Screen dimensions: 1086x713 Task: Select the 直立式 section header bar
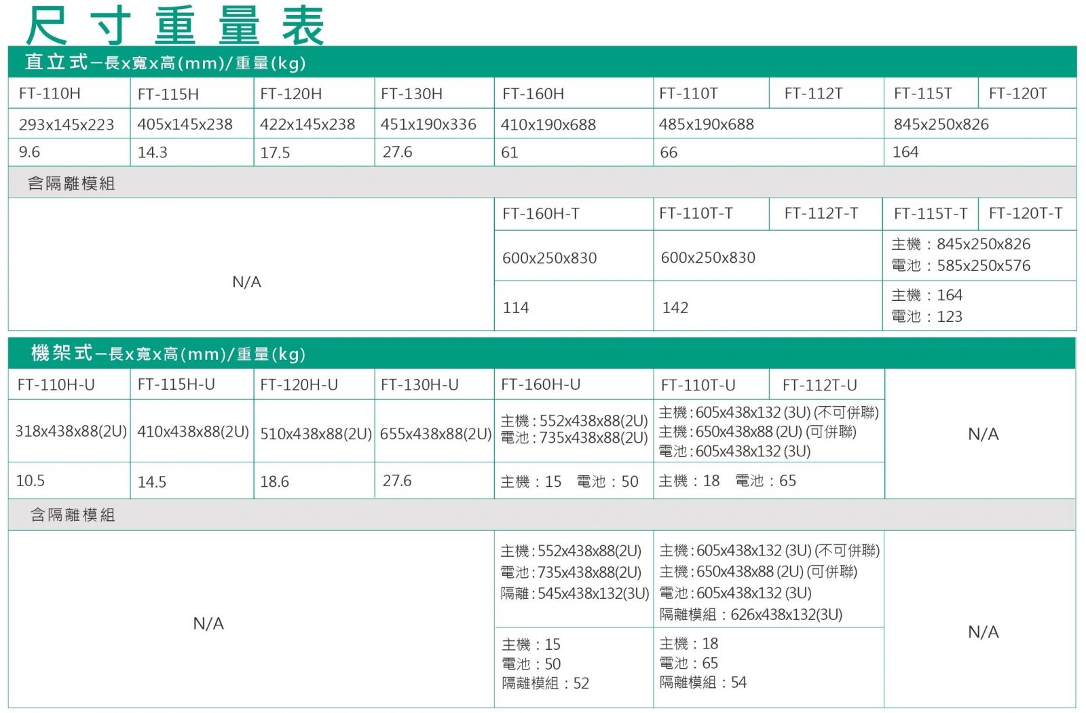click(542, 62)
